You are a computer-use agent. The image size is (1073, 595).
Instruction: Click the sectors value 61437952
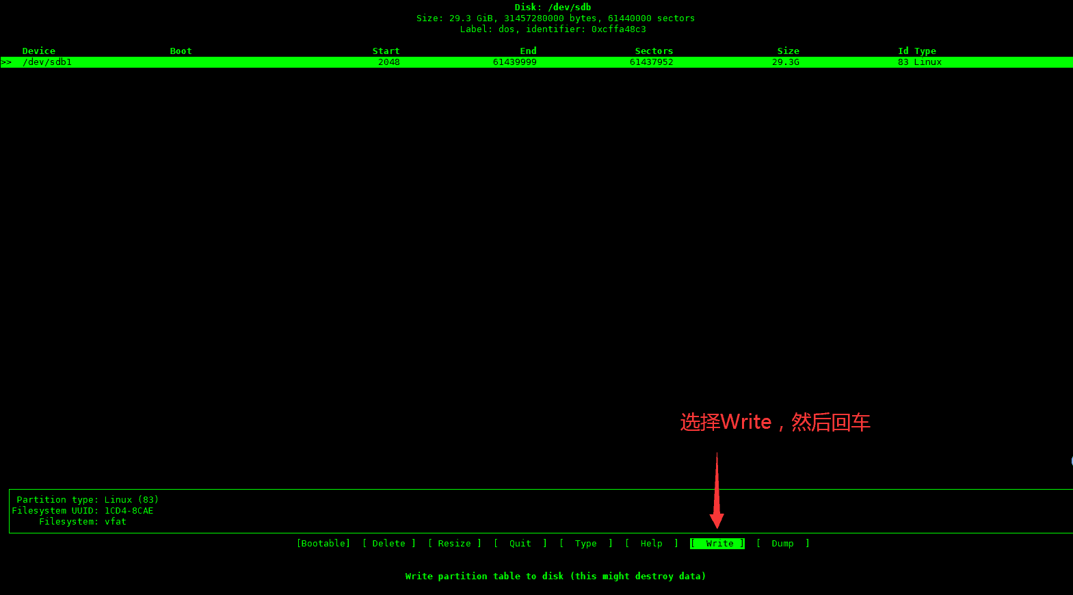(652, 62)
